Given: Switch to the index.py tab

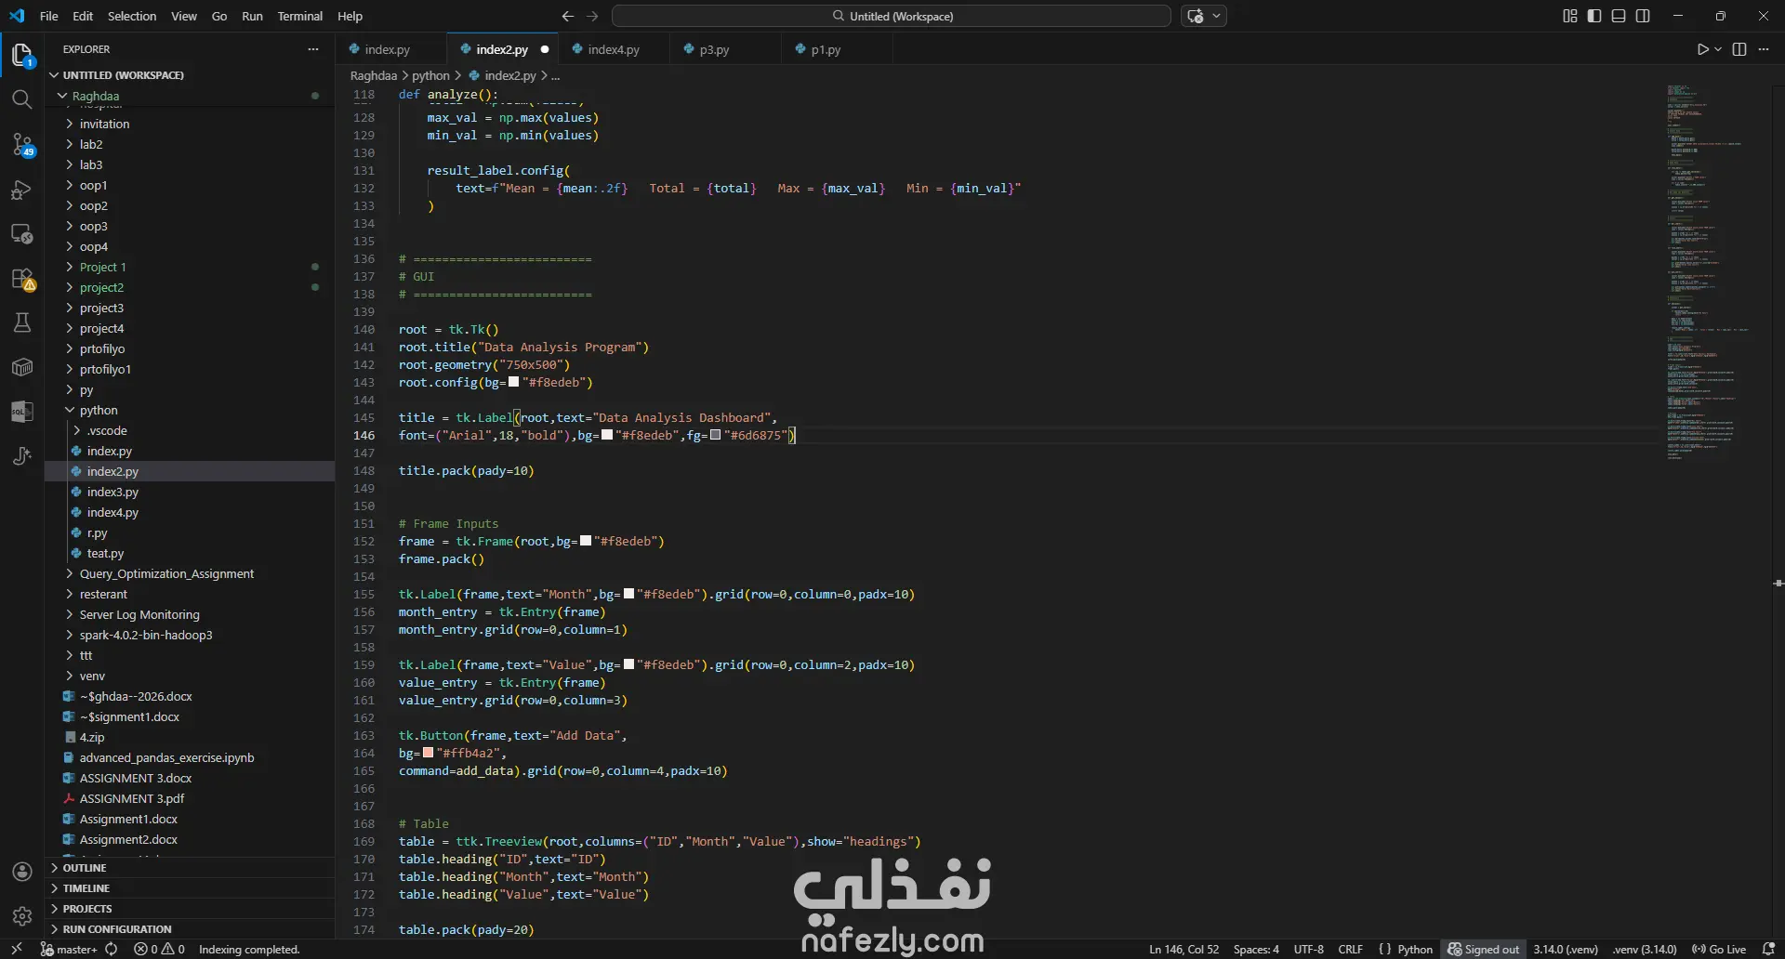Looking at the screenshot, I should tap(387, 49).
